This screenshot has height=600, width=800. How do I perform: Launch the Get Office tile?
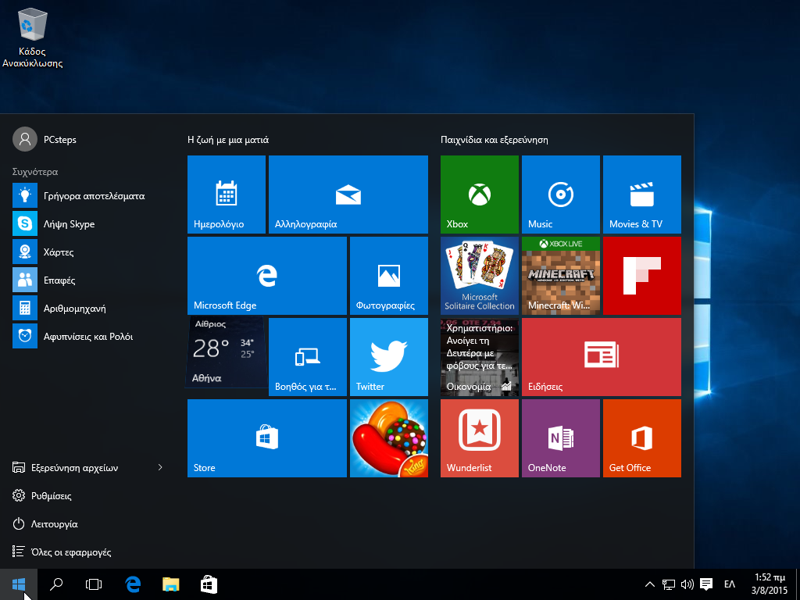(x=641, y=437)
